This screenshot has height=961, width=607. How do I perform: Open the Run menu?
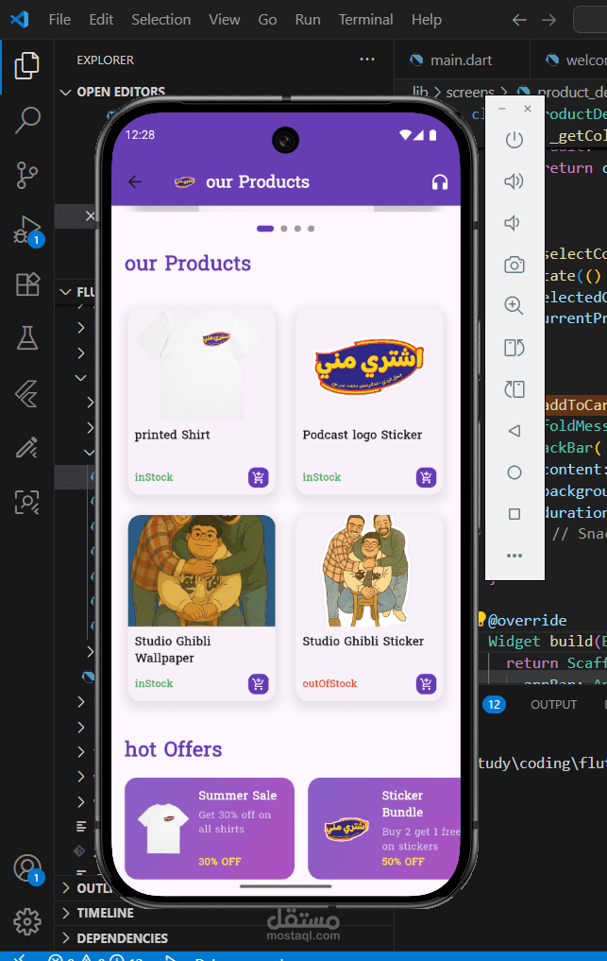pyautogui.click(x=308, y=20)
